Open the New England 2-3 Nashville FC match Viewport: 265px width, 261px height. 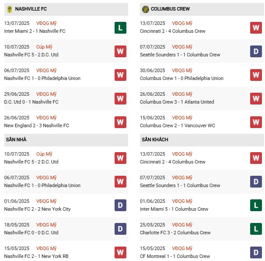click(36, 125)
